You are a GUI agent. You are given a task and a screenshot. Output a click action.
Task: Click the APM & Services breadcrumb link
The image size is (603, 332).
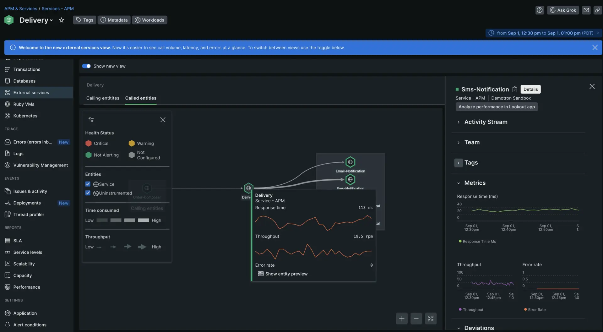[21, 8]
